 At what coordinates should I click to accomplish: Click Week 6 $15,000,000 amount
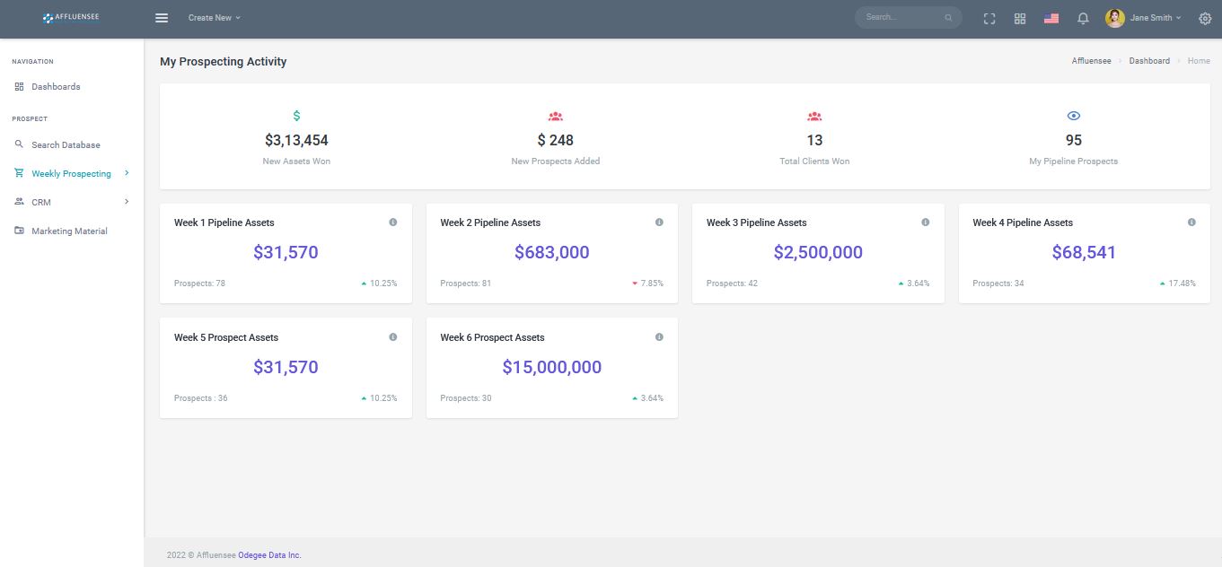pos(552,367)
